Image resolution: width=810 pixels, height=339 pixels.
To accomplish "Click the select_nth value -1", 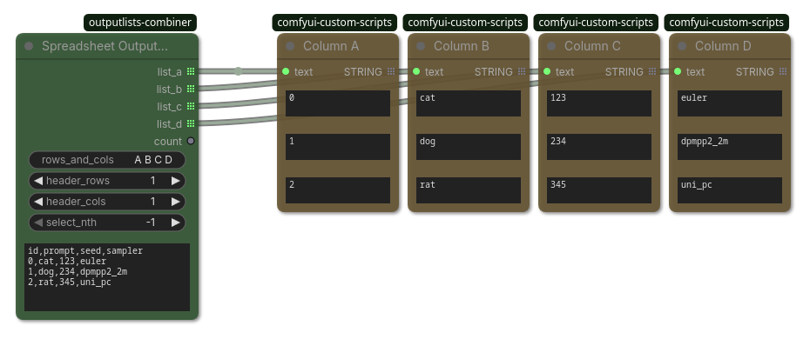I will (x=151, y=223).
